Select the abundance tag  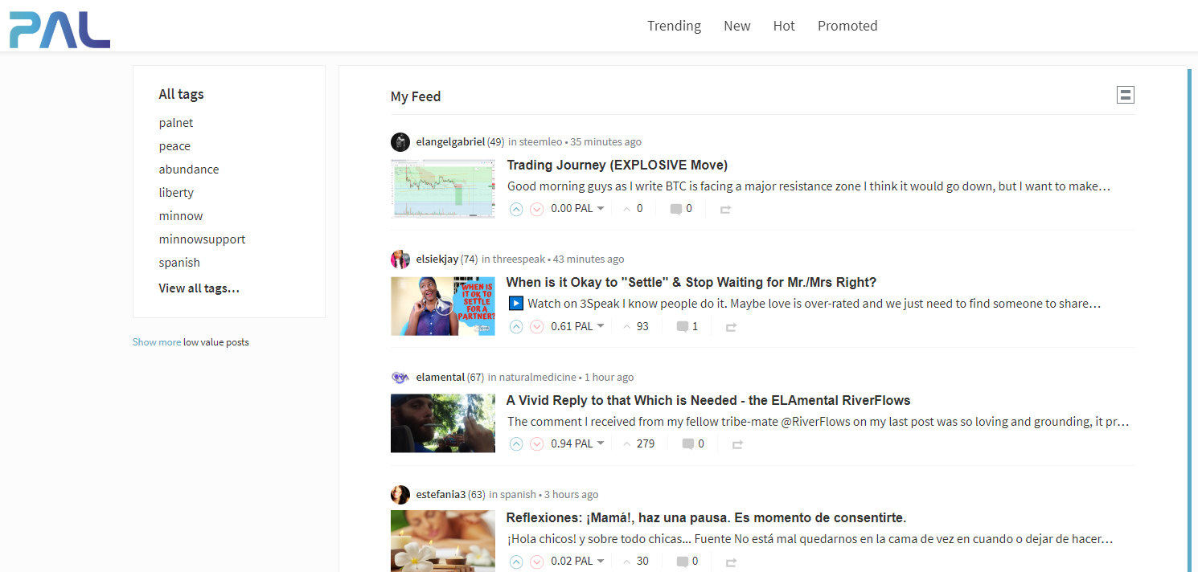[x=189, y=170]
